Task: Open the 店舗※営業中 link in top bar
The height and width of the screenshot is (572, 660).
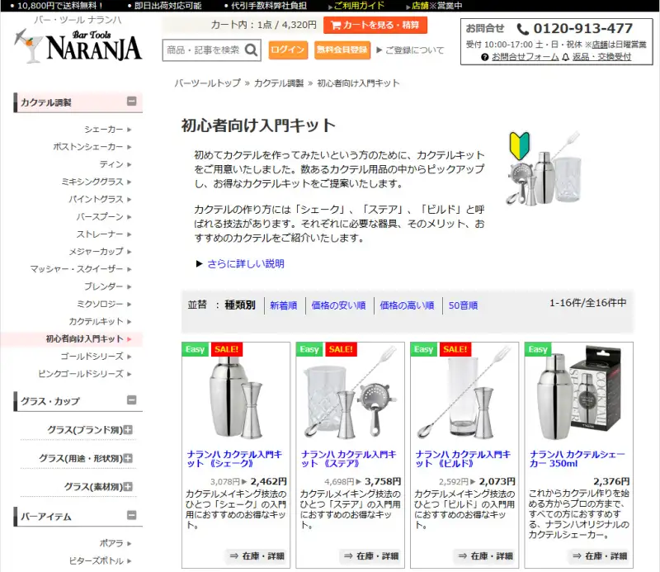Action: coord(436,6)
